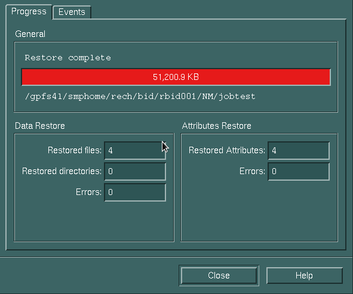Click the Restored files label
Screen dimensions: 353x294
click(x=75, y=150)
